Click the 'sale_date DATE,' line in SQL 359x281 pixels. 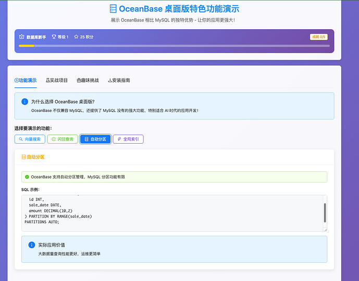tap(45, 205)
